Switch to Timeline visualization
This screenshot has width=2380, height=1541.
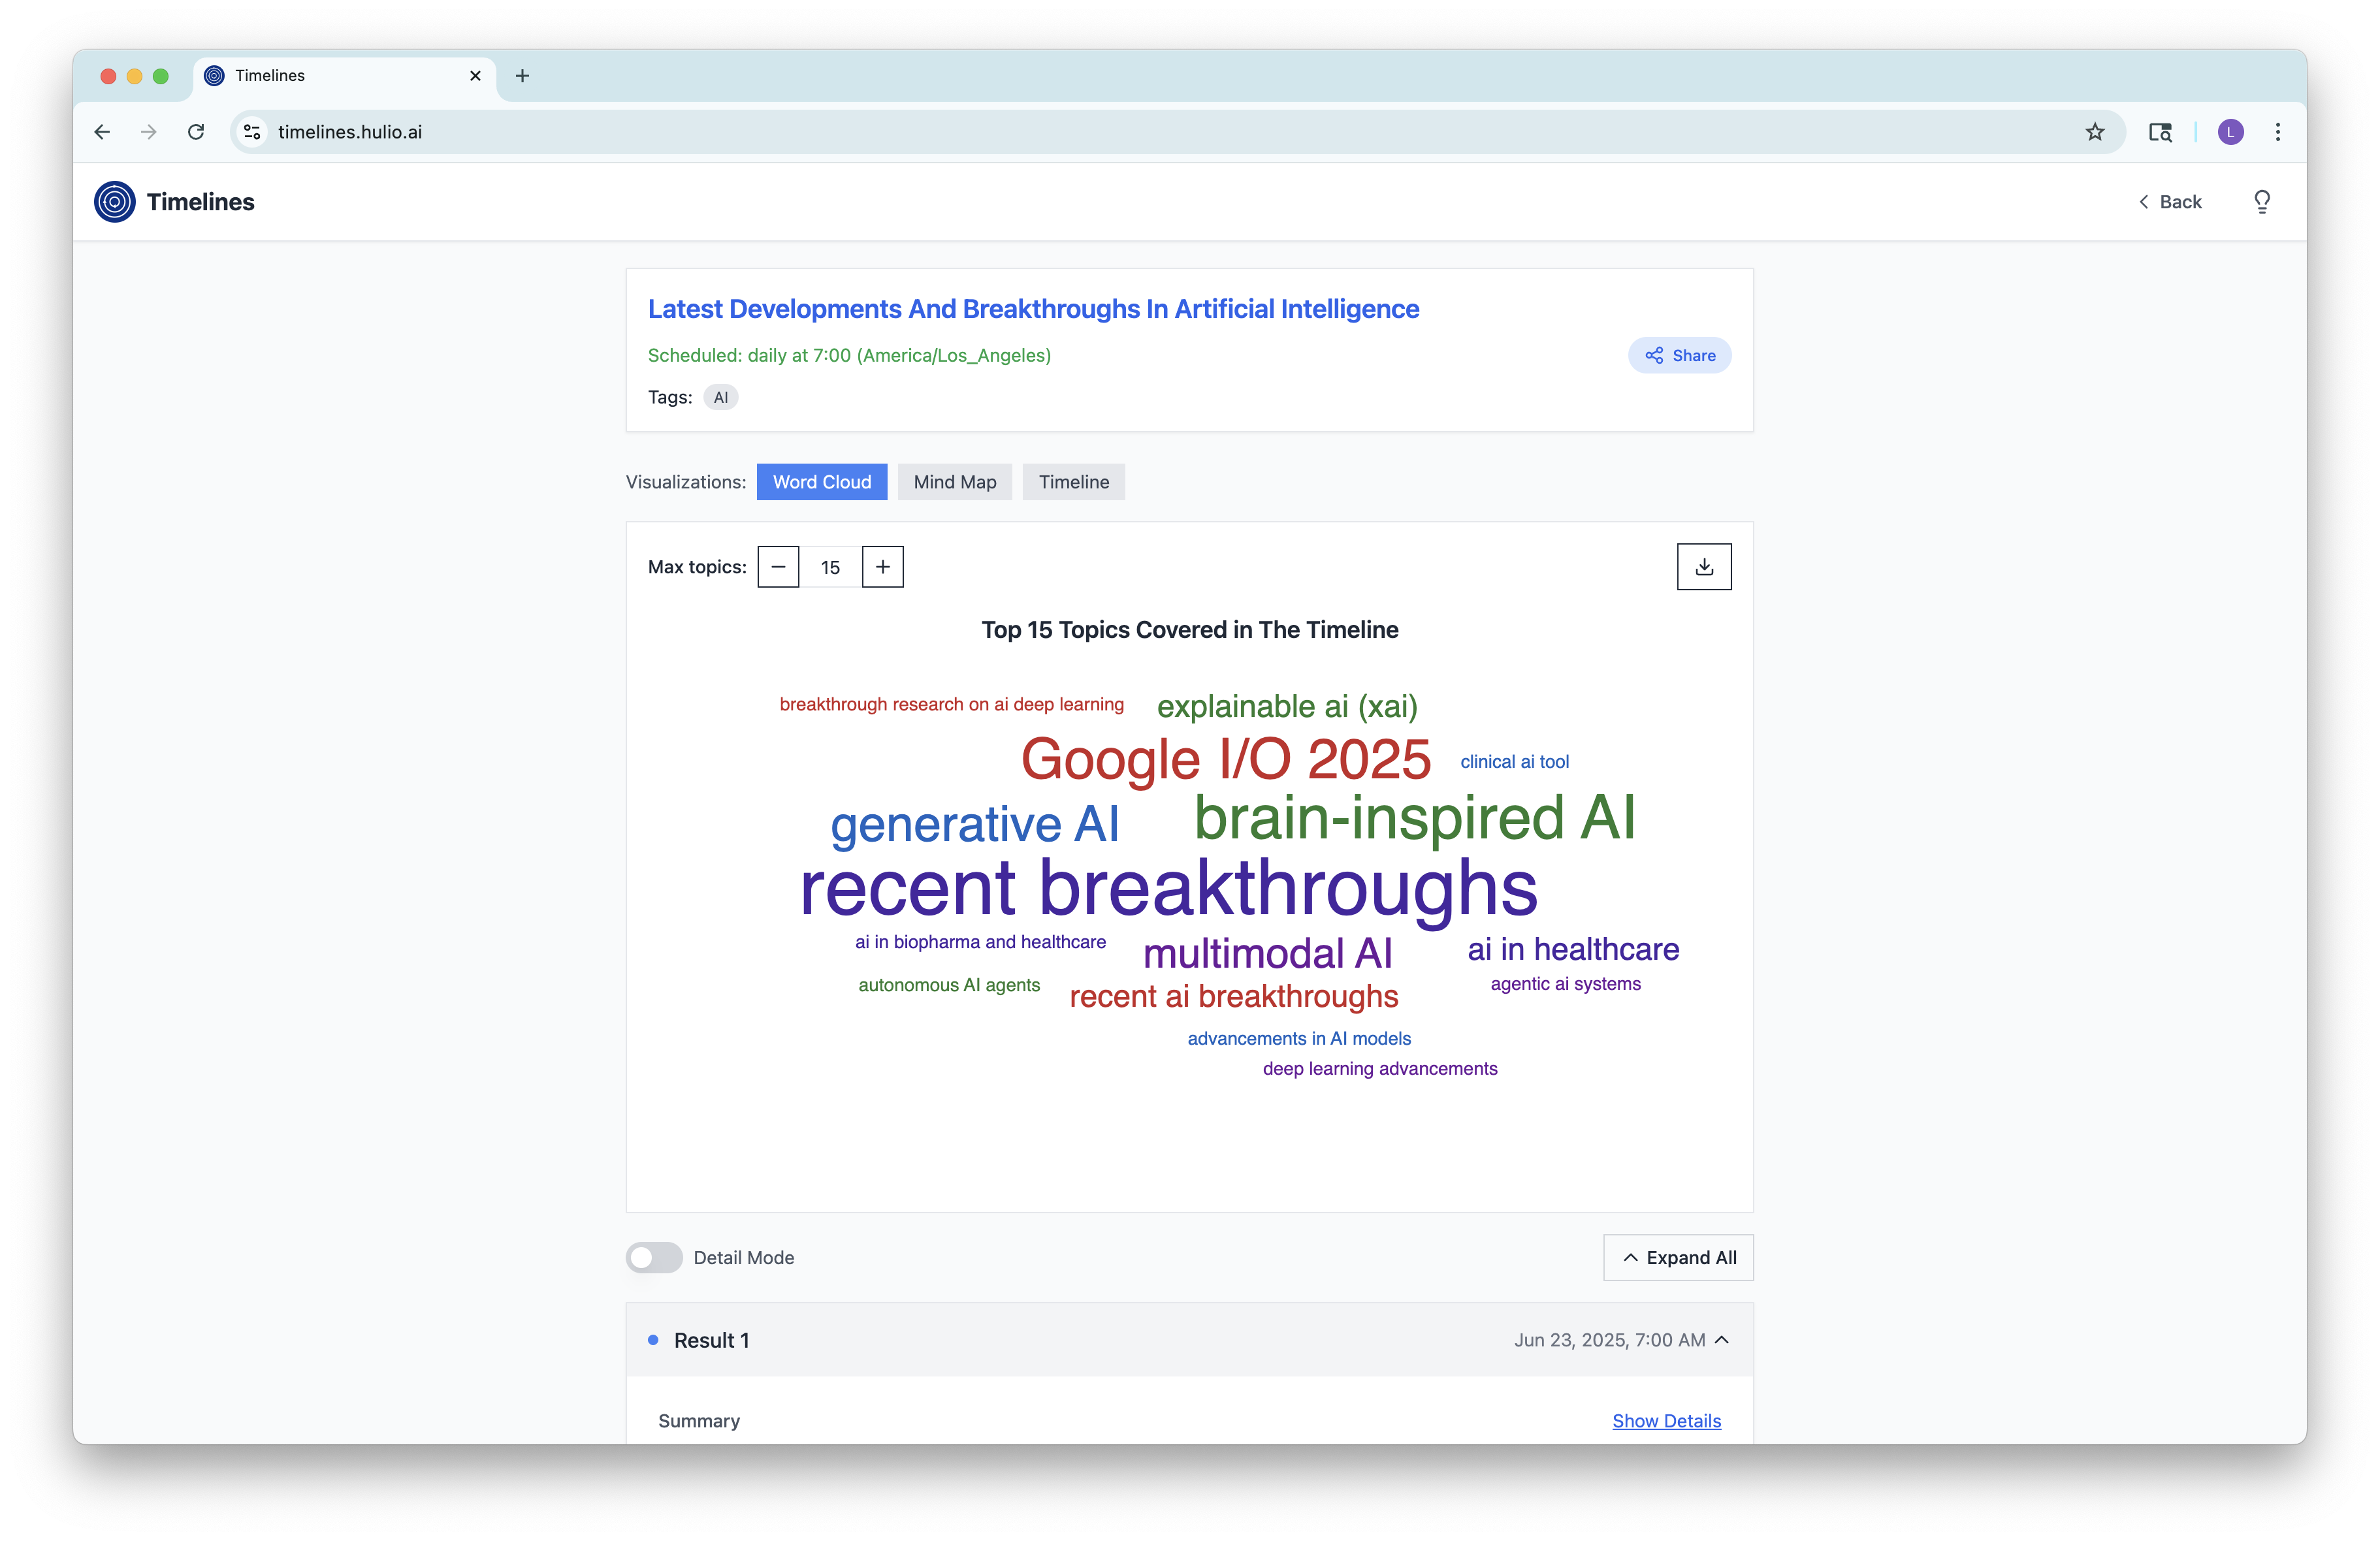(1073, 482)
